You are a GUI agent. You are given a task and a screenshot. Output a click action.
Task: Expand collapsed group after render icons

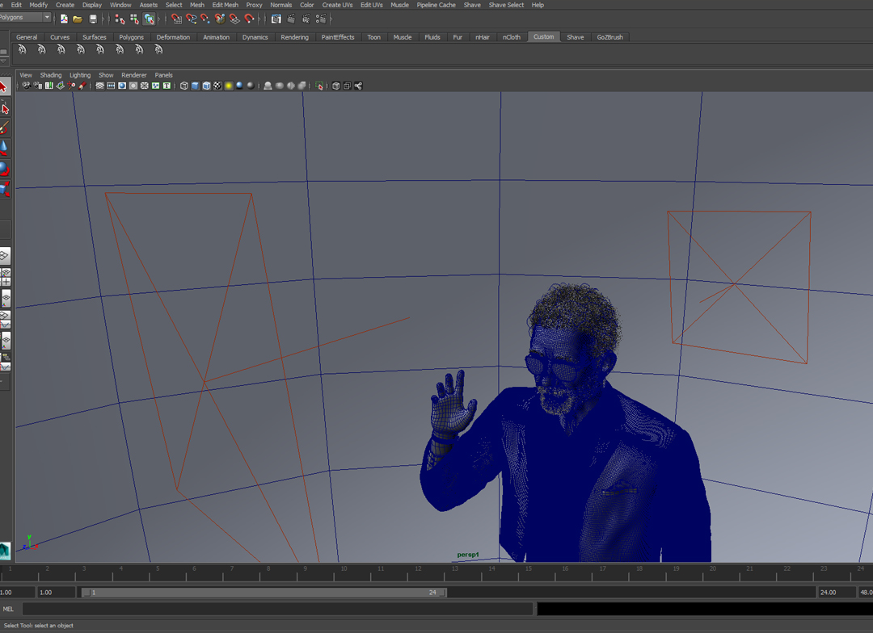(x=331, y=19)
